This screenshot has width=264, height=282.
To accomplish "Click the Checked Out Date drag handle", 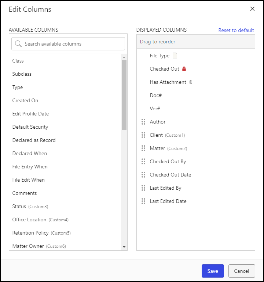I will 143,175.
